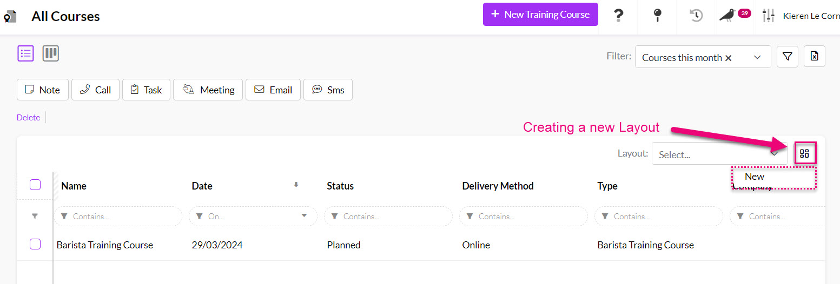Click New Training Course button

pyautogui.click(x=540, y=15)
